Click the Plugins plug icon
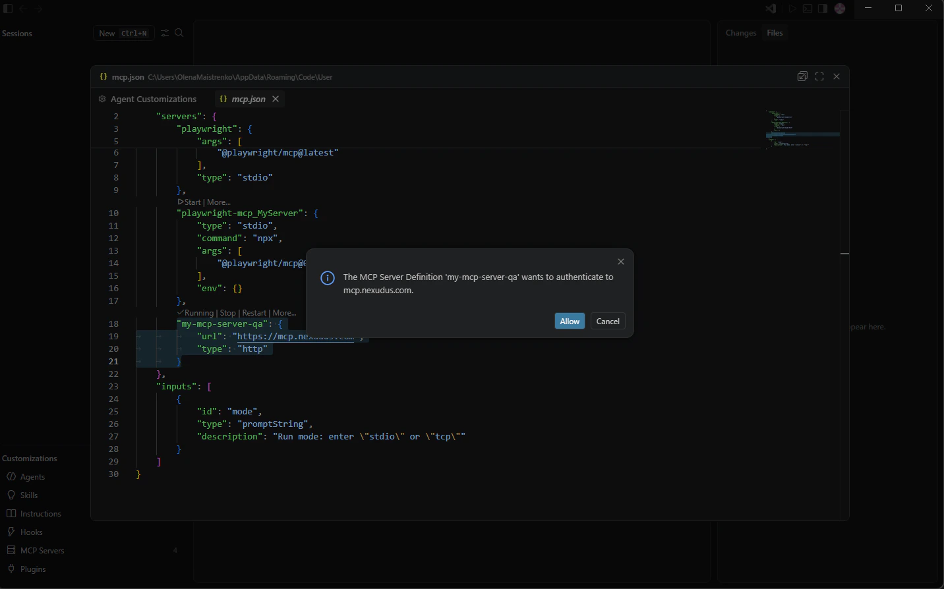This screenshot has width=944, height=589. (x=11, y=569)
